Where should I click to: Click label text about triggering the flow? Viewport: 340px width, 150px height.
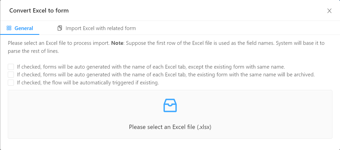[x=88, y=83]
